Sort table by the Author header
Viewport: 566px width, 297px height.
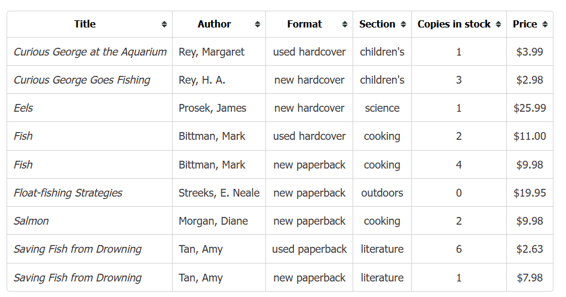coord(214,25)
